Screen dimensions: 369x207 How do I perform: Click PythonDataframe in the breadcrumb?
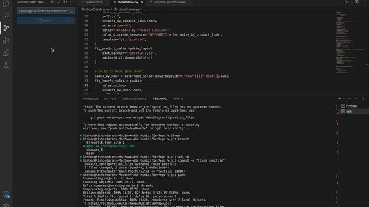pyautogui.click(x=96, y=9)
